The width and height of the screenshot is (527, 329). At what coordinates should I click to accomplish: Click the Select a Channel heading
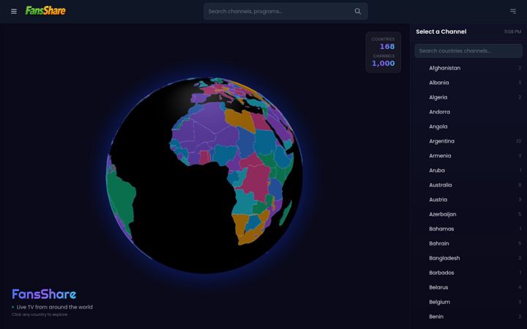(441, 32)
